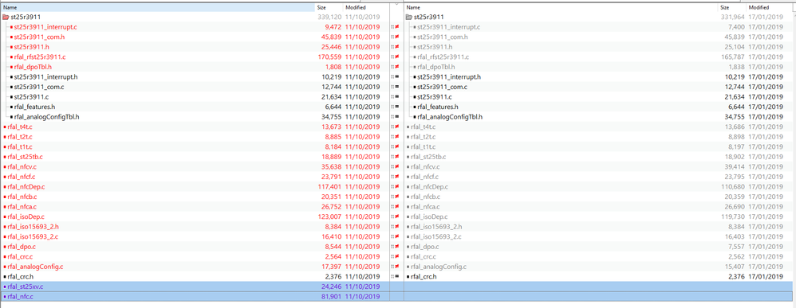Click the not-equal marker in the rfal_nfcDep.c row

pos(397,187)
